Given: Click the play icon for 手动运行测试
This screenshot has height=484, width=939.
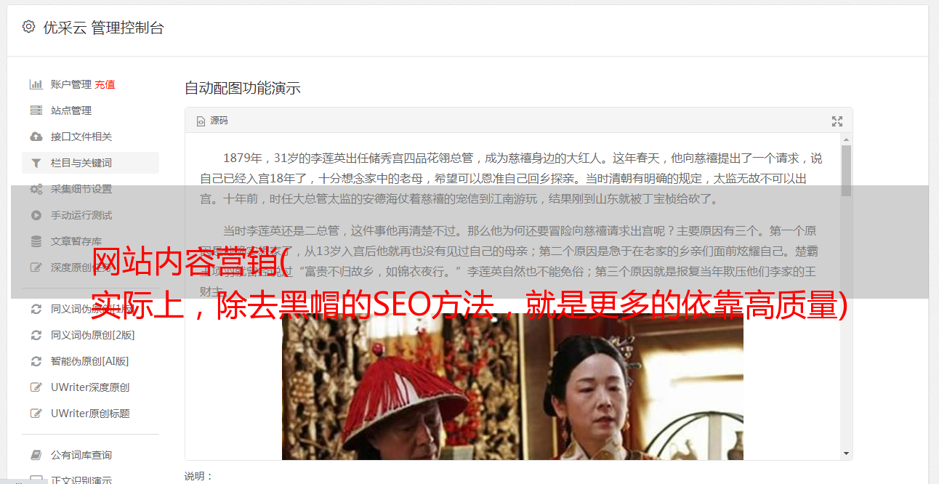Looking at the screenshot, I should tap(36, 215).
